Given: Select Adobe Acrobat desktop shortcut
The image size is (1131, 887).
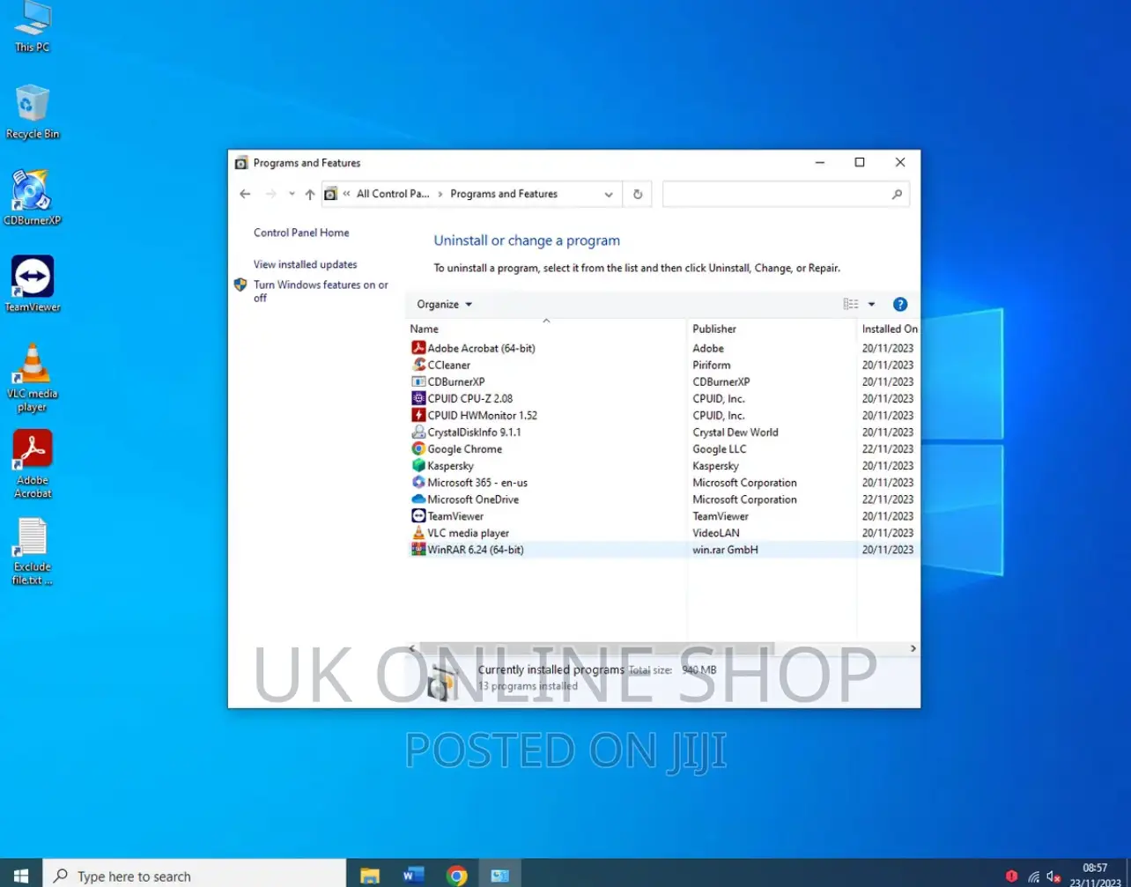Looking at the screenshot, I should pos(33,463).
